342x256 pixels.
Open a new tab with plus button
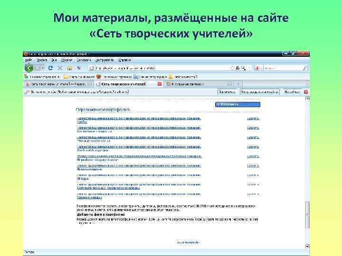tap(238, 84)
